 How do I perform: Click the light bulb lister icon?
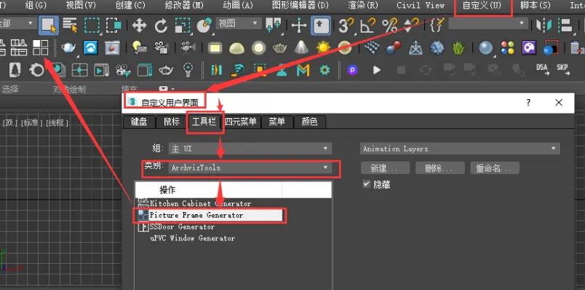coord(139,47)
